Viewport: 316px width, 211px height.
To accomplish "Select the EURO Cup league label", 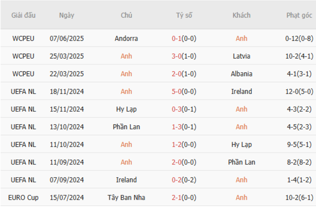I will [x=23, y=198].
